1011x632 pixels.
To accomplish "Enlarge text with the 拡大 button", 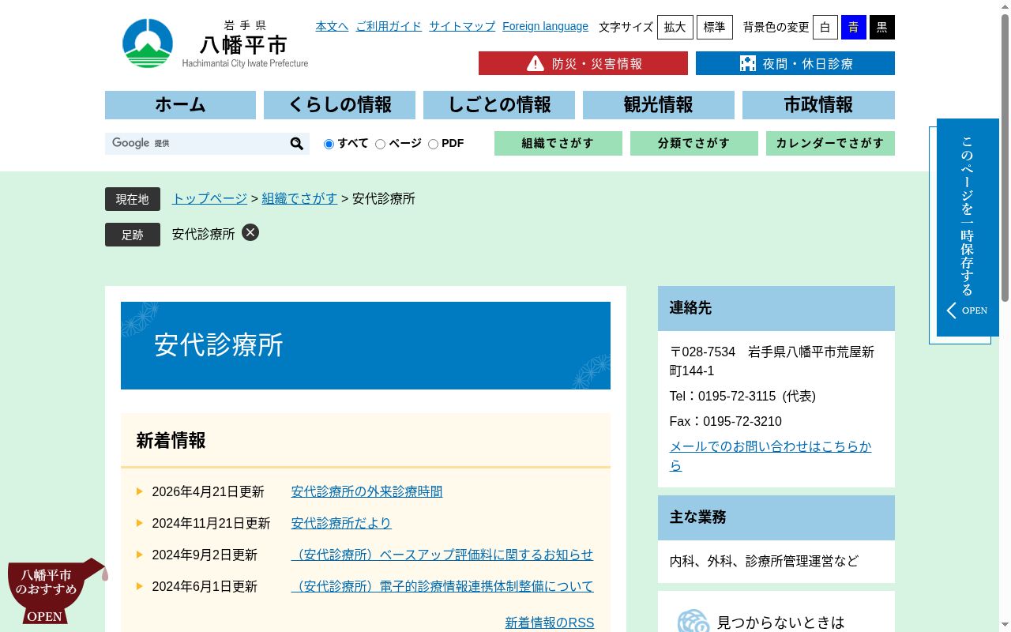I will click(x=675, y=28).
